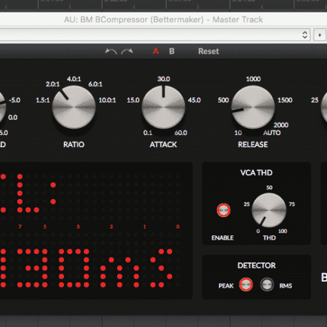Select PEAK detector mode
The image size is (327, 327).
coord(246,284)
